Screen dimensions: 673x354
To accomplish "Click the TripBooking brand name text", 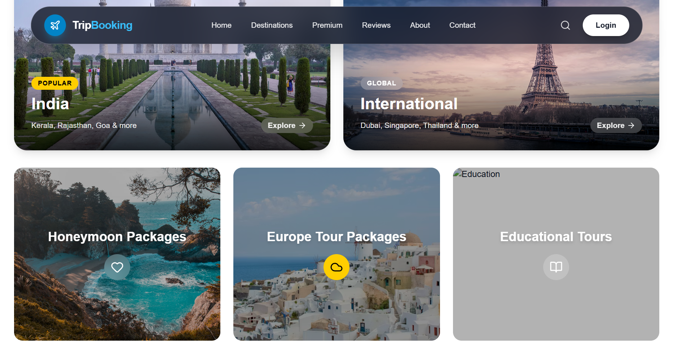I will tap(102, 25).
